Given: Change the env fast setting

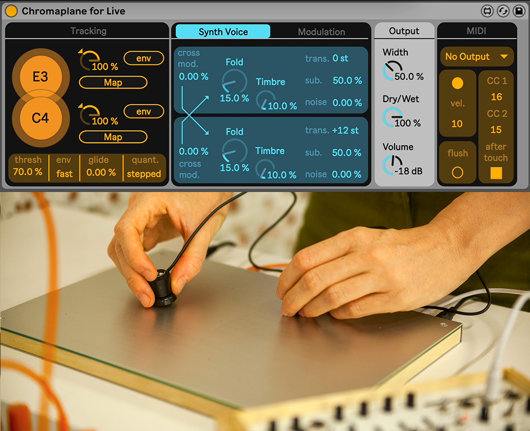Looking at the screenshot, I should coord(64,174).
